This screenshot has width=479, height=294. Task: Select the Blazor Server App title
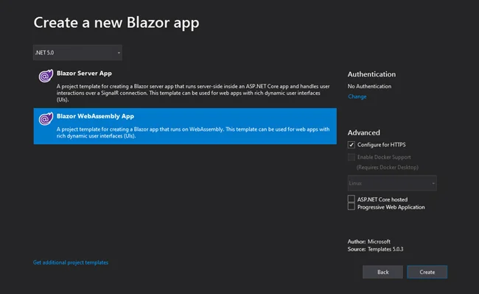(x=84, y=73)
